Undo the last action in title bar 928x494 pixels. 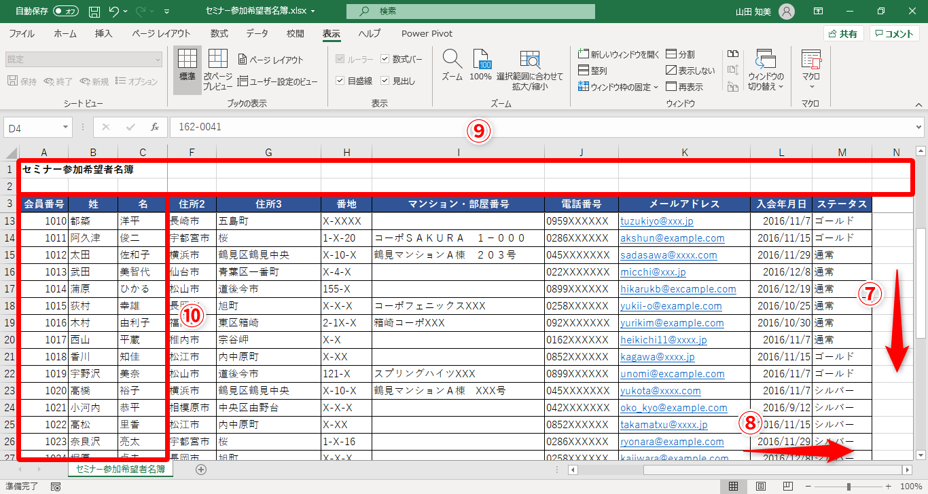[113, 12]
